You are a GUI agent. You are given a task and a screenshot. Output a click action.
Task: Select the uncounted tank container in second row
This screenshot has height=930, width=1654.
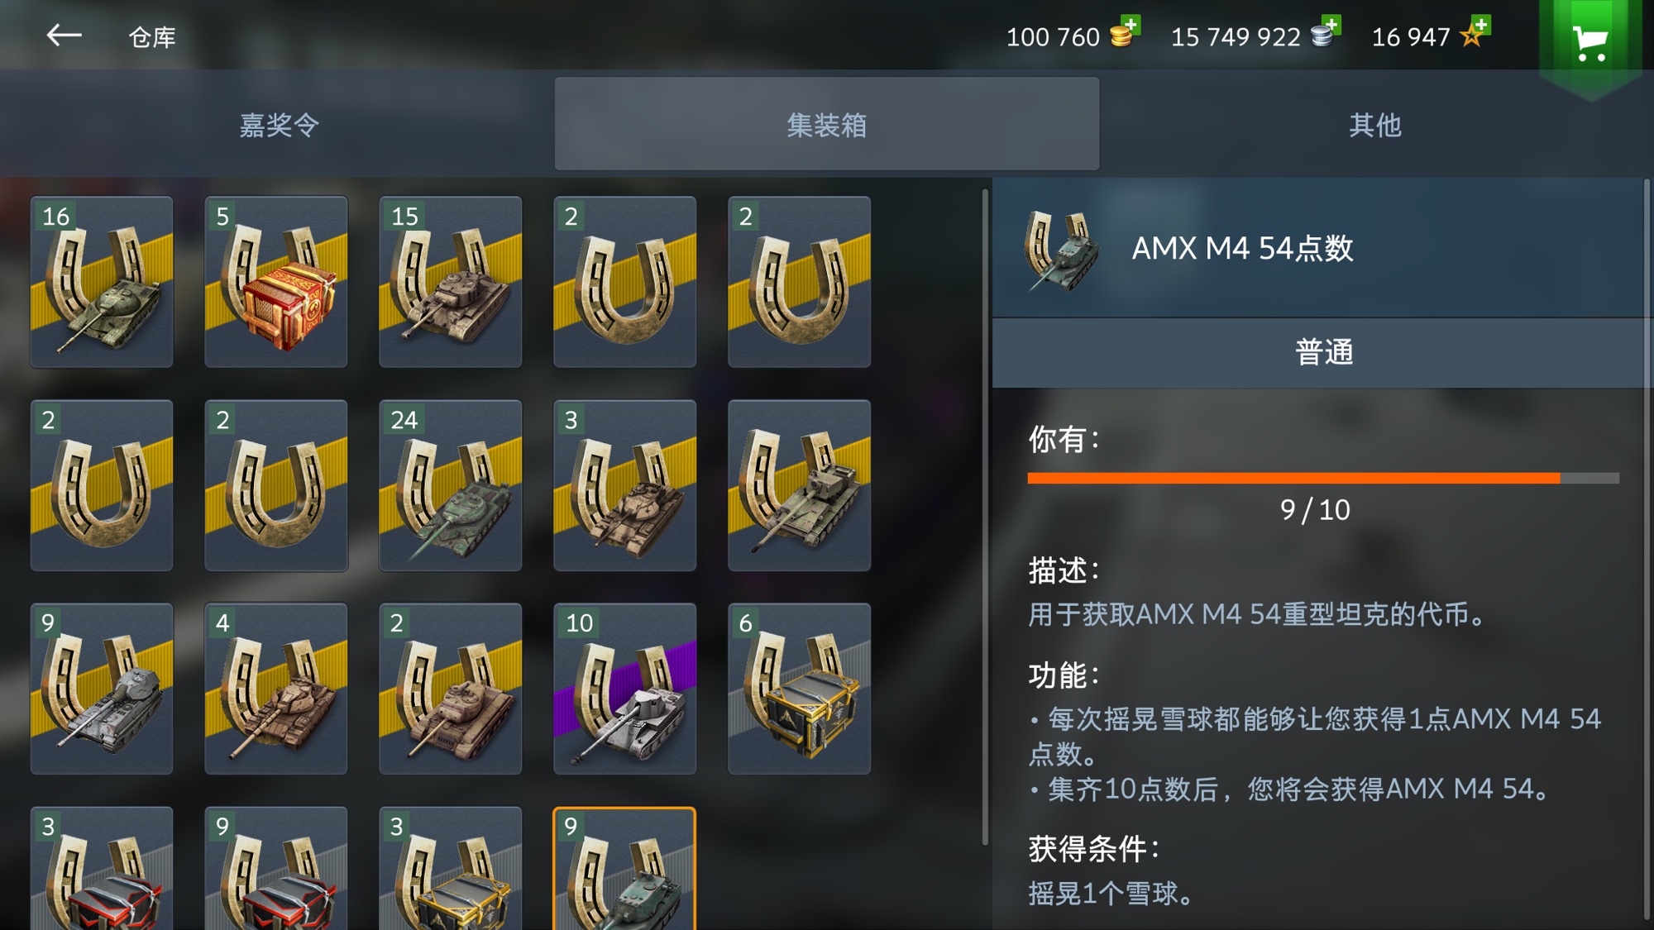tap(800, 485)
